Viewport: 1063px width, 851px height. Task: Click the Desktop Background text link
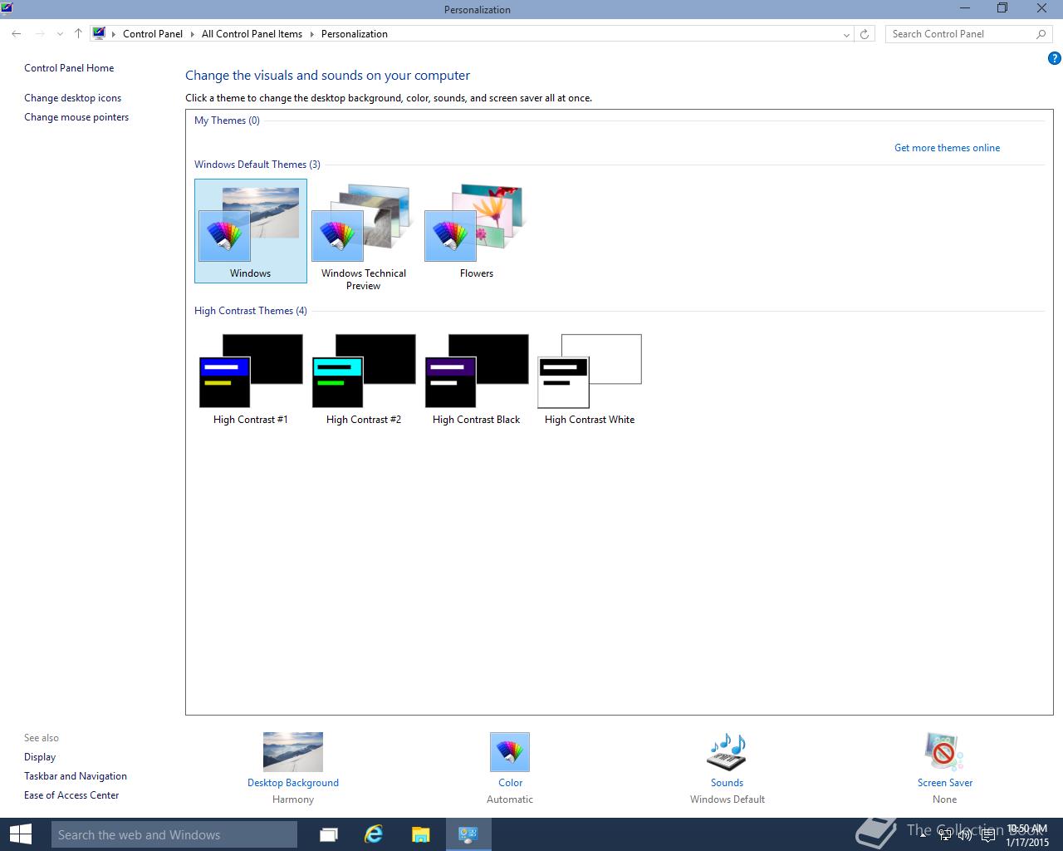(x=293, y=783)
